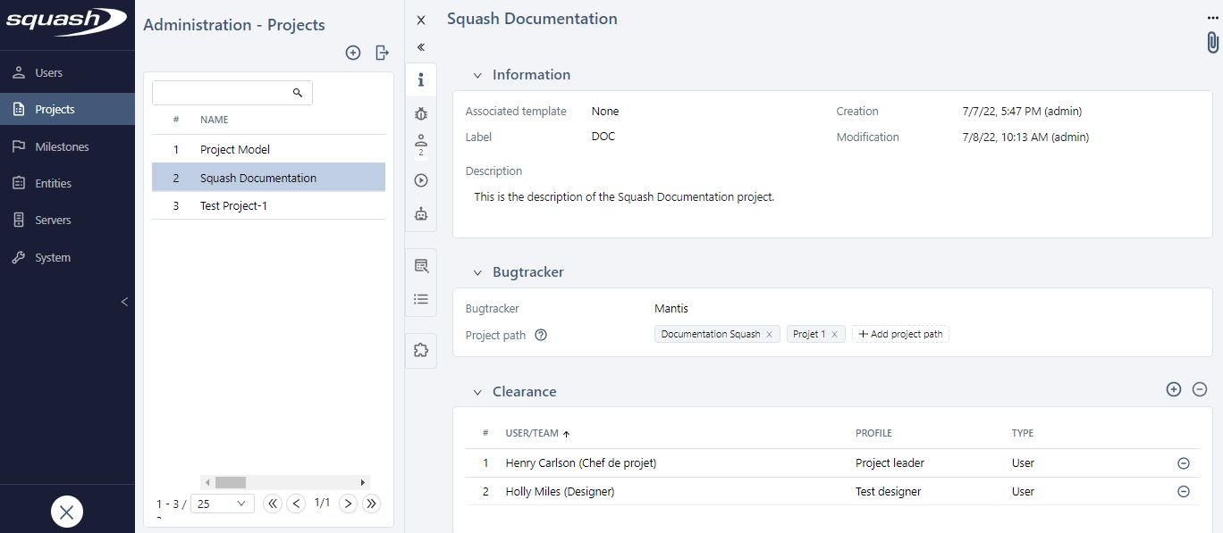Remove the Projet 1 path tag
1223x533 pixels.
[x=834, y=333]
